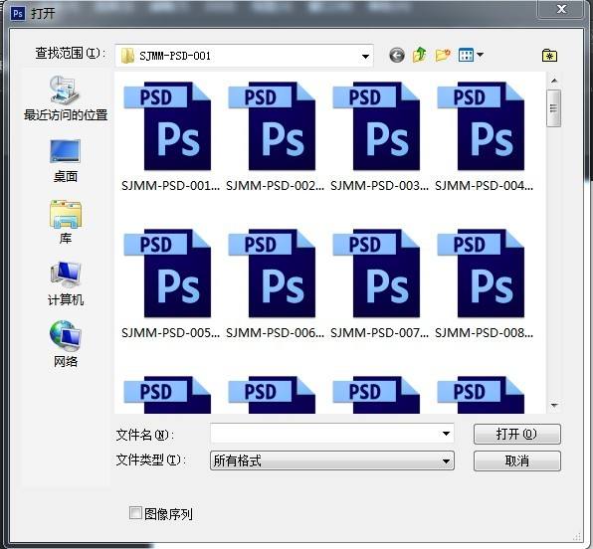The height and width of the screenshot is (549, 593).
Task: Click the Cancel (取消) button
Action: [x=517, y=460]
